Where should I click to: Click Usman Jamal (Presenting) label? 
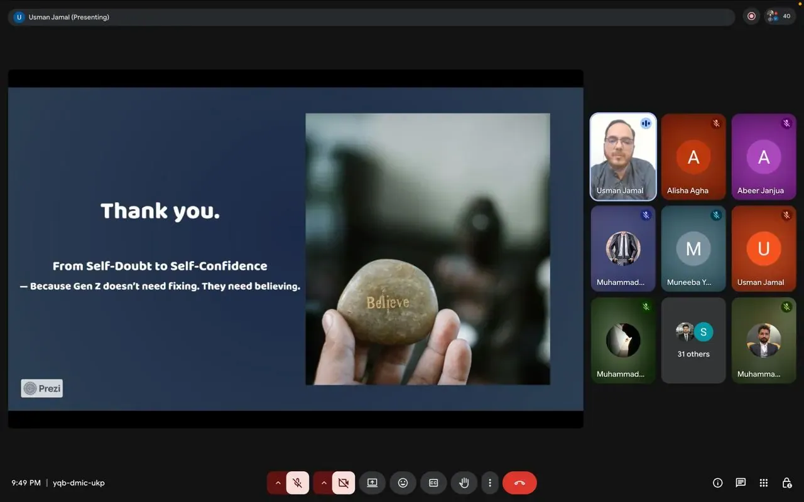[69, 17]
